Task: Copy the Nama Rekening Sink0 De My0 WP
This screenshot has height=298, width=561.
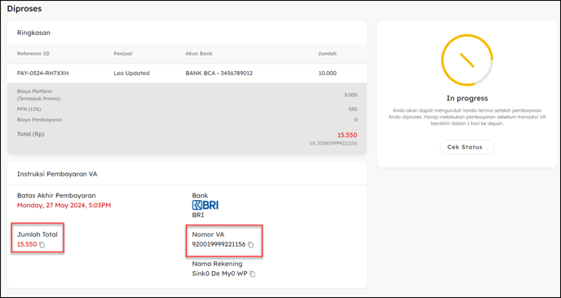Action: click(253, 274)
